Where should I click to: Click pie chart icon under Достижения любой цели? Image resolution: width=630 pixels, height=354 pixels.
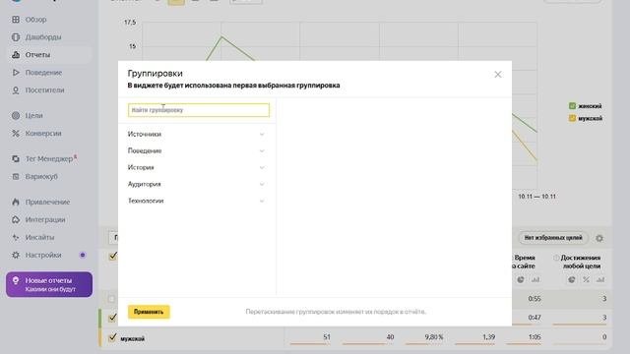click(x=571, y=279)
